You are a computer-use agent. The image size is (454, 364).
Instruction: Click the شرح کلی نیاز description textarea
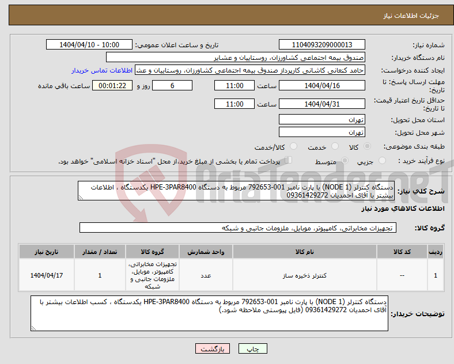236,191
